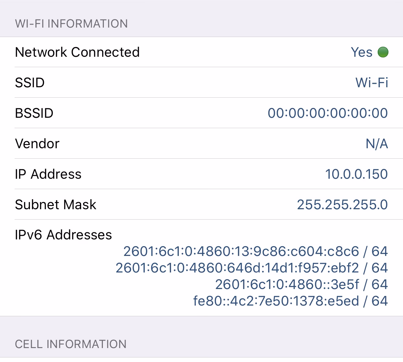Select the IP Address row label

point(48,174)
